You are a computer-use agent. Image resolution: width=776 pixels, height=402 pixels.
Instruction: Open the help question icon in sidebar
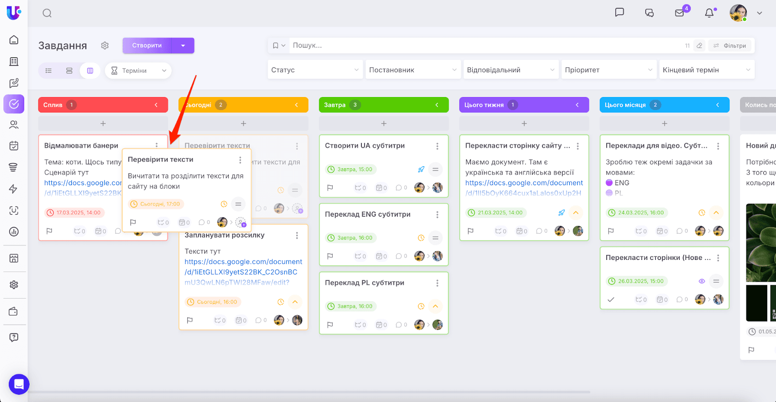coord(14,338)
